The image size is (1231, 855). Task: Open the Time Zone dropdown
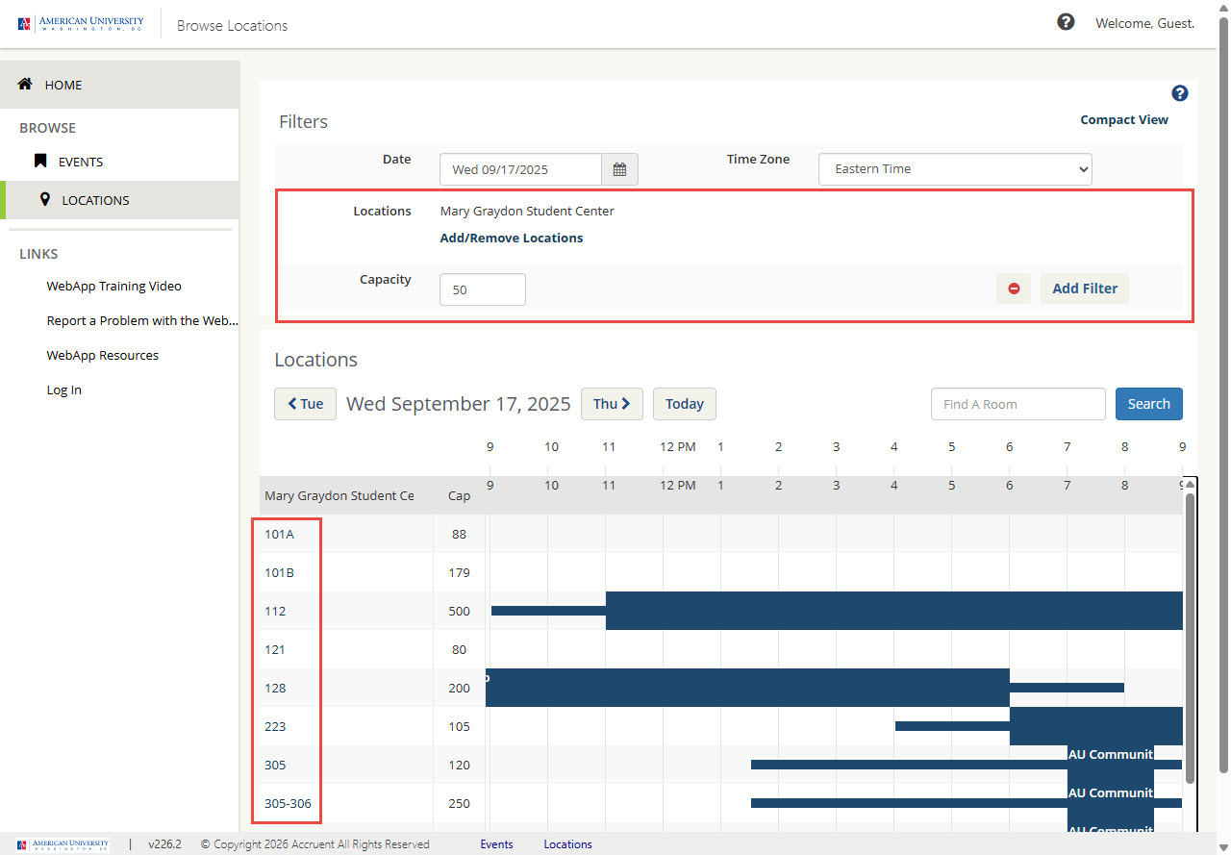coord(955,169)
